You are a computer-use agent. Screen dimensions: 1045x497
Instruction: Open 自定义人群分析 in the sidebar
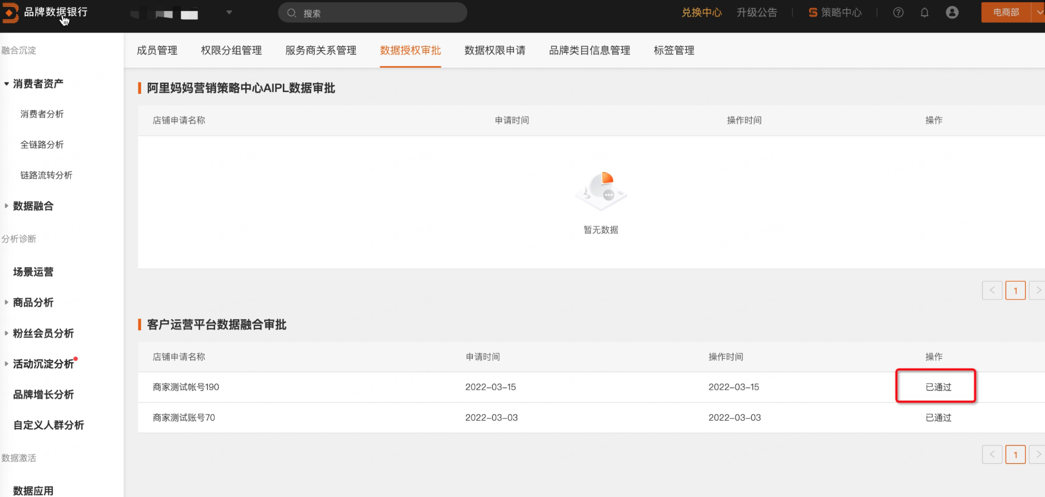coord(49,425)
